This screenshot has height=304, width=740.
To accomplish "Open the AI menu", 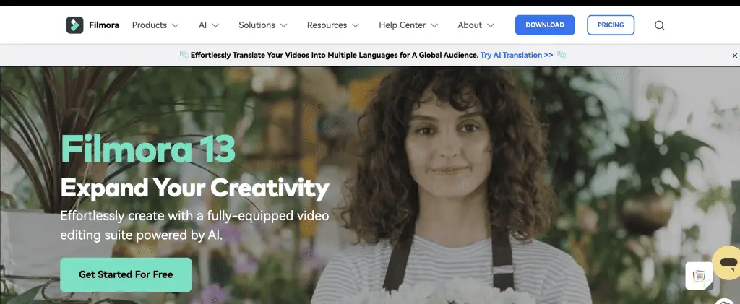I will tap(202, 25).
